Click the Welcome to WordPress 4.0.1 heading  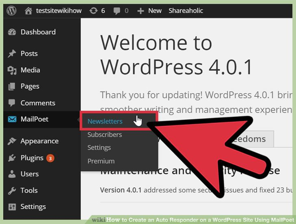pos(176,55)
